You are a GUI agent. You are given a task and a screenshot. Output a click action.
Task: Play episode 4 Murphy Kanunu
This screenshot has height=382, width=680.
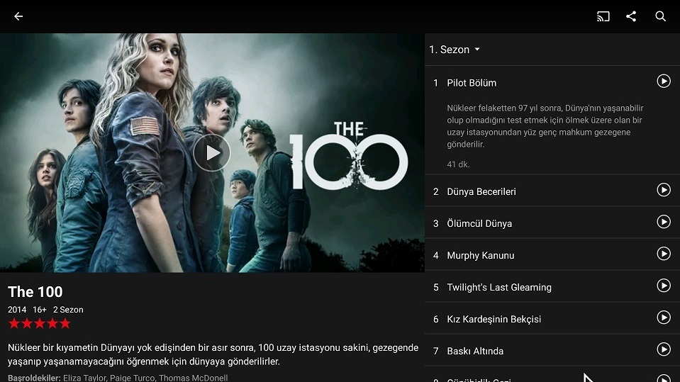(664, 254)
